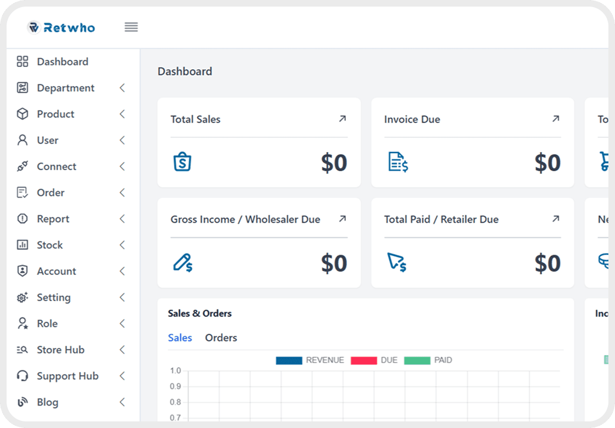Click the Setting gear icon
The height and width of the screenshot is (428, 615).
point(23,297)
